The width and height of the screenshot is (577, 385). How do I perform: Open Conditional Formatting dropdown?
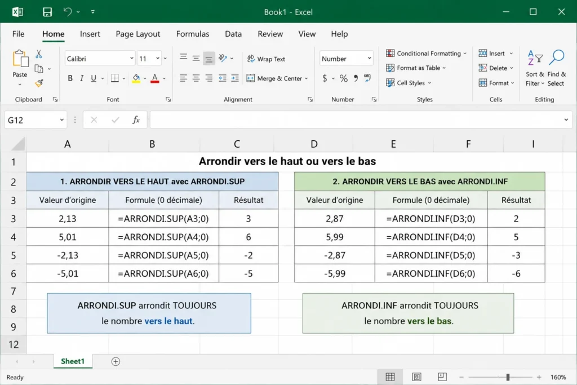coord(465,54)
